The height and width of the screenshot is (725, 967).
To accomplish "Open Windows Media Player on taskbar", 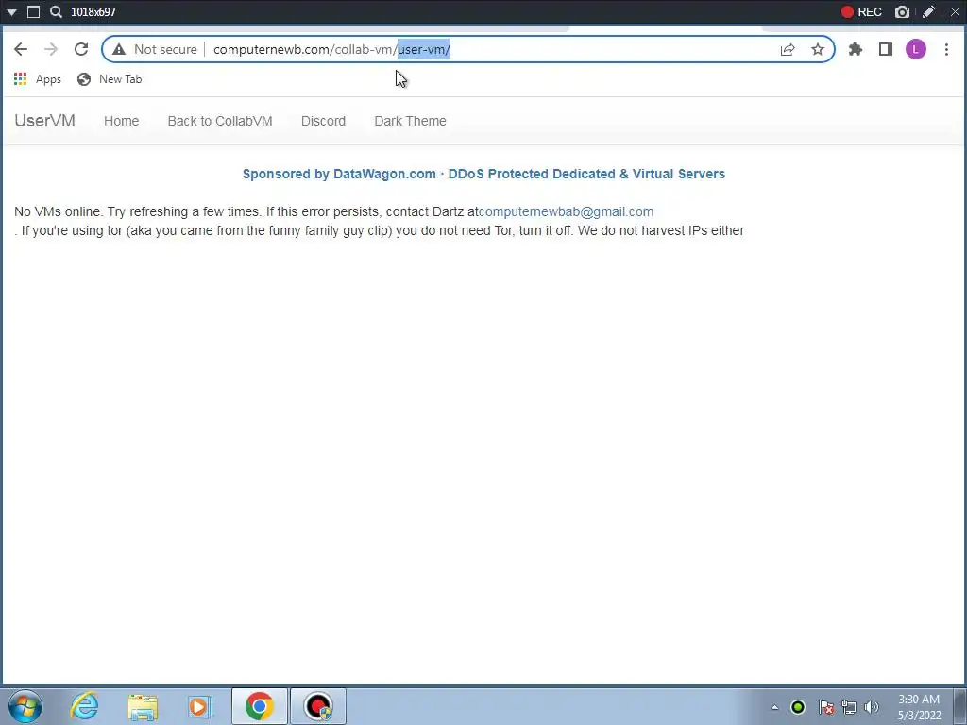I will tap(199, 707).
